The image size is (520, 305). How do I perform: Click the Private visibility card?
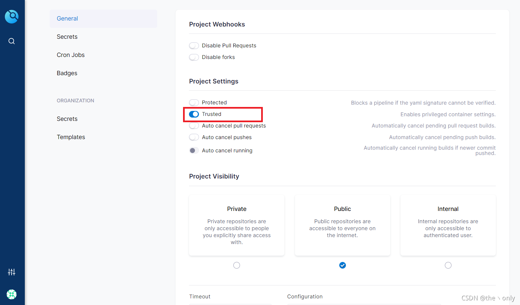coord(237,225)
